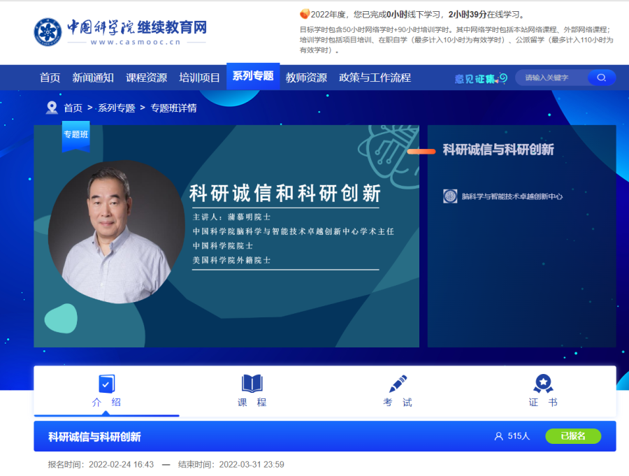
Task: Click the brain science center logo icon
Action: [x=451, y=196]
